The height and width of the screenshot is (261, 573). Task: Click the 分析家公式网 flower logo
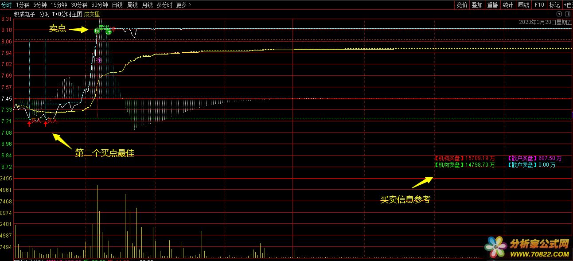point(496,246)
